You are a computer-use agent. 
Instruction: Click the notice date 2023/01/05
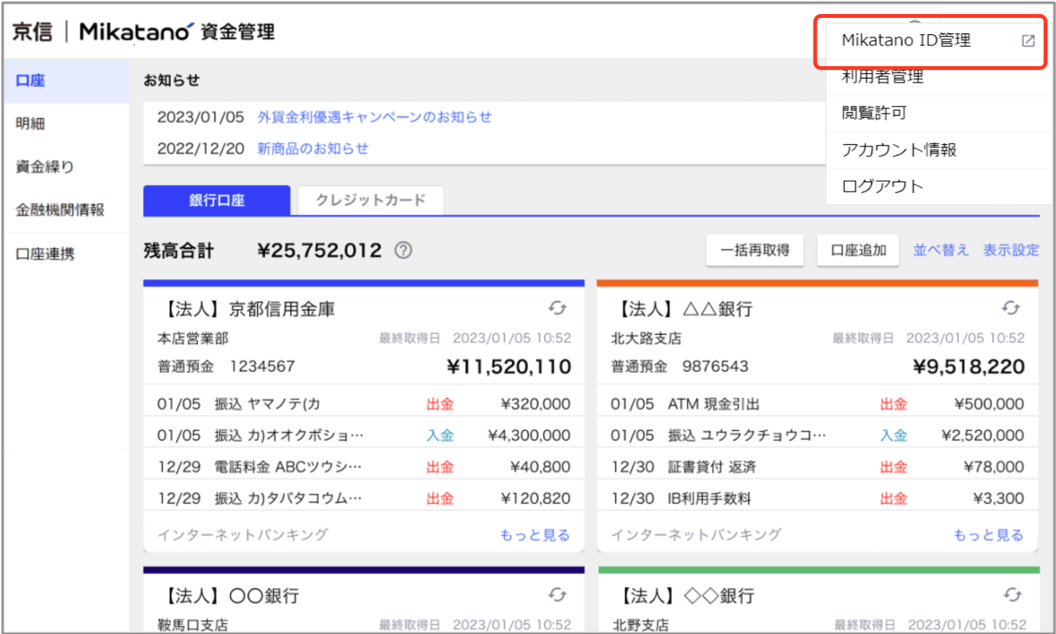[x=201, y=117]
